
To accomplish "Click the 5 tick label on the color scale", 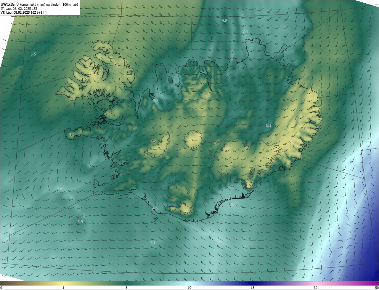I will tap(126, 288).
